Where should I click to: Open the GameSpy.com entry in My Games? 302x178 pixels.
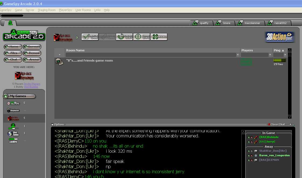pos(13,126)
